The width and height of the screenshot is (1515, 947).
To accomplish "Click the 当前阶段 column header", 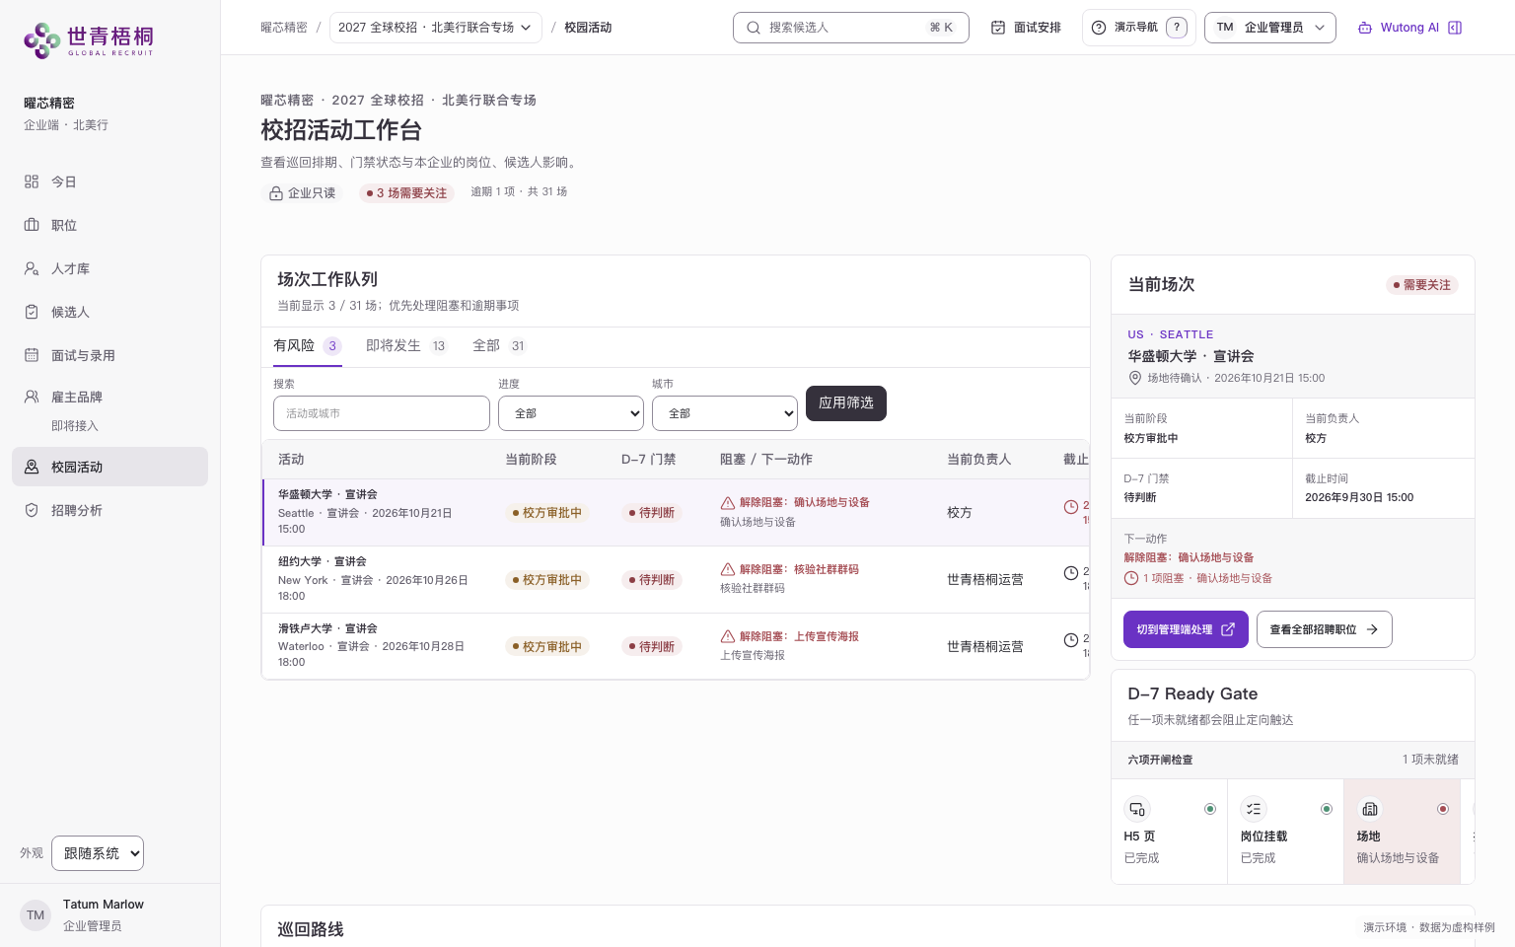I will pos(531,460).
